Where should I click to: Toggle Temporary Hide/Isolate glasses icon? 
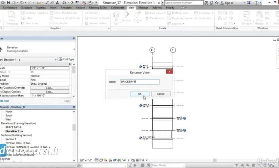[x=124, y=160]
